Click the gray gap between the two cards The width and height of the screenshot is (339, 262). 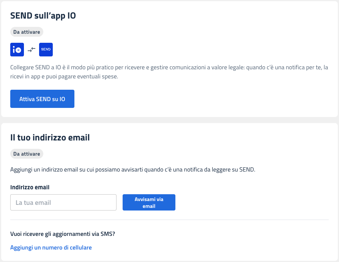(169, 120)
